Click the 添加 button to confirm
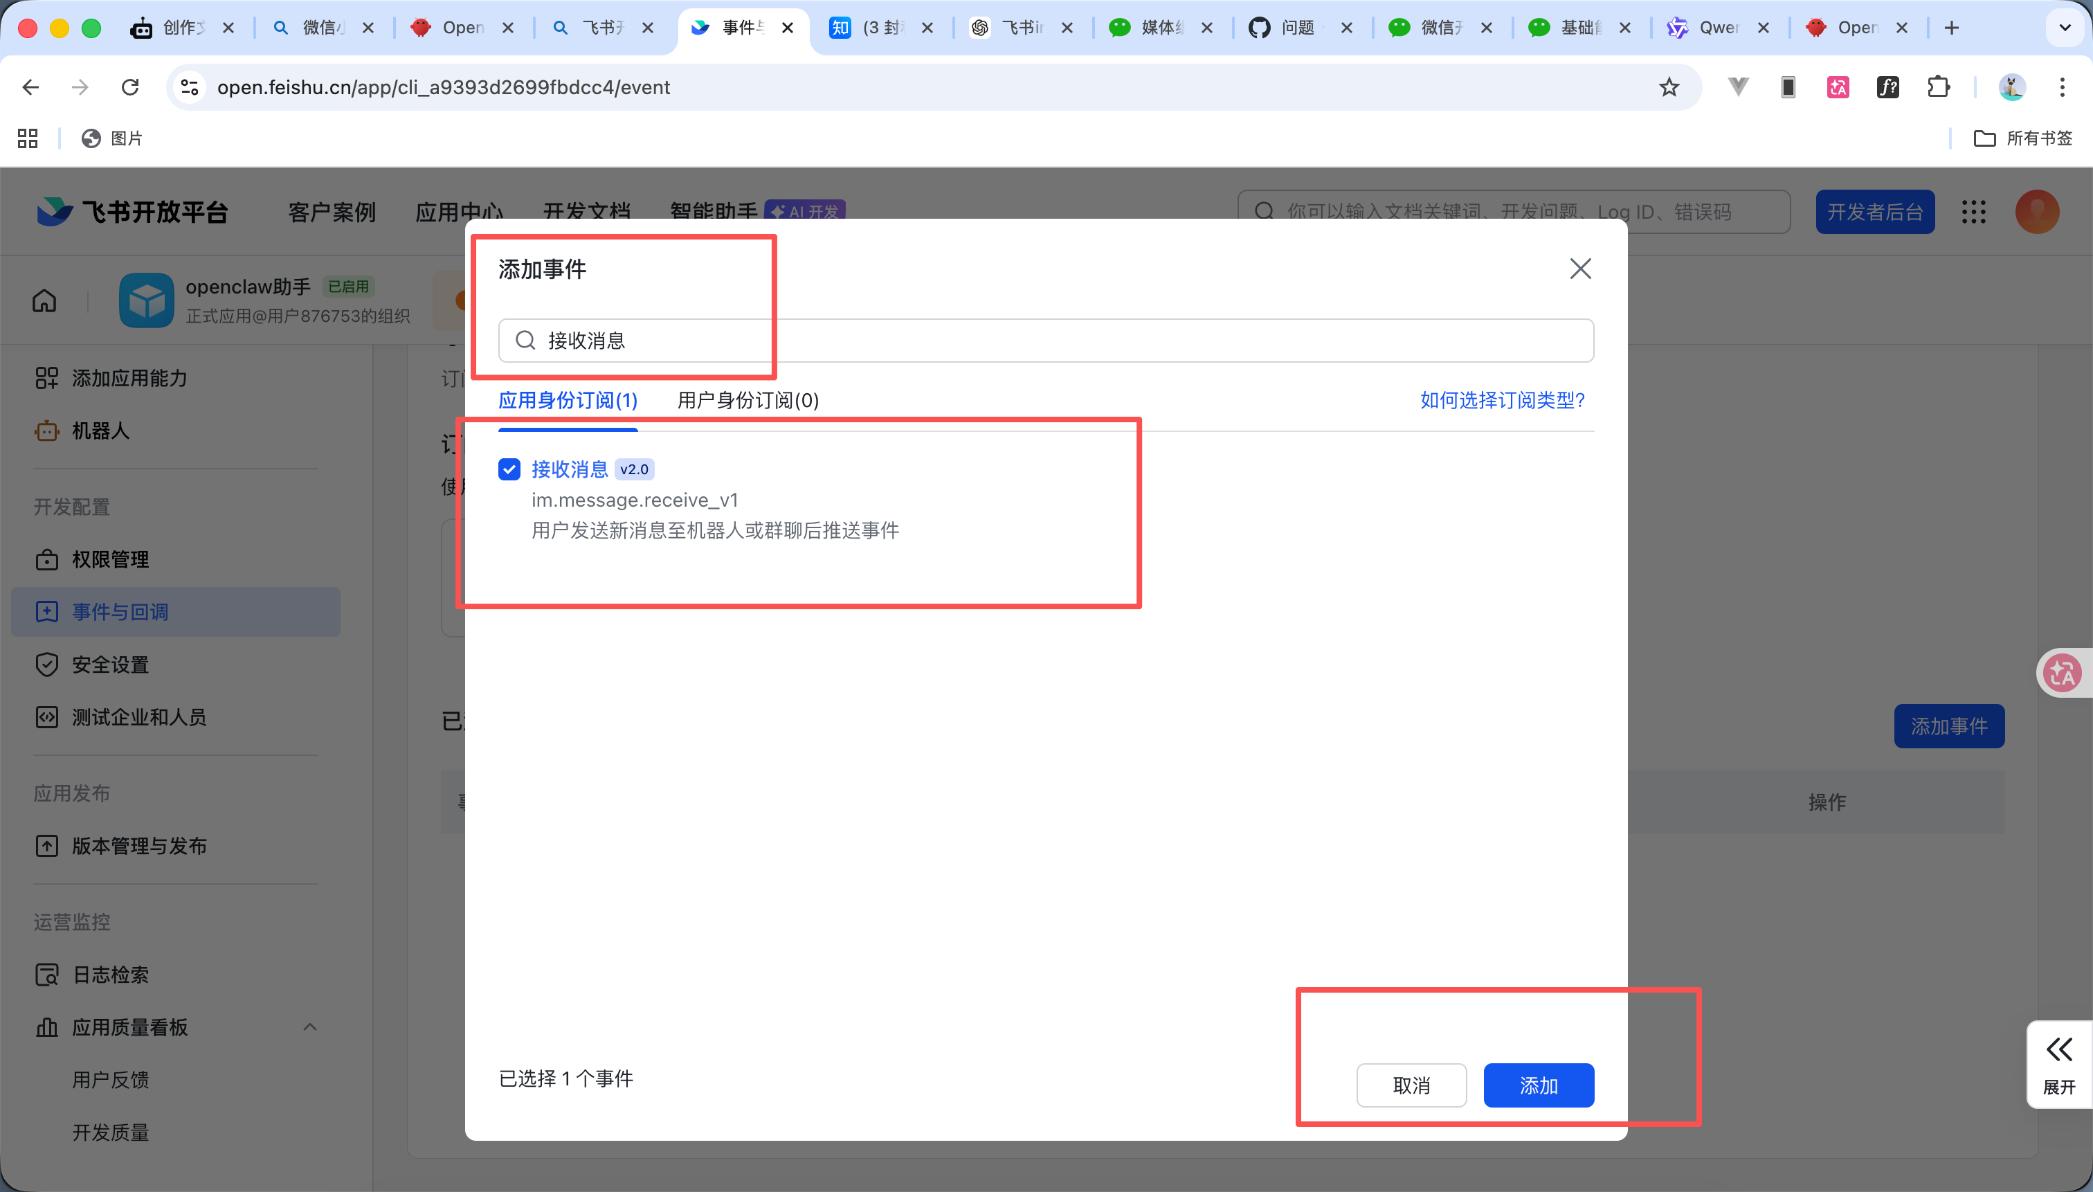Viewport: 2093px width, 1192px height. tap(1537, 1085)
